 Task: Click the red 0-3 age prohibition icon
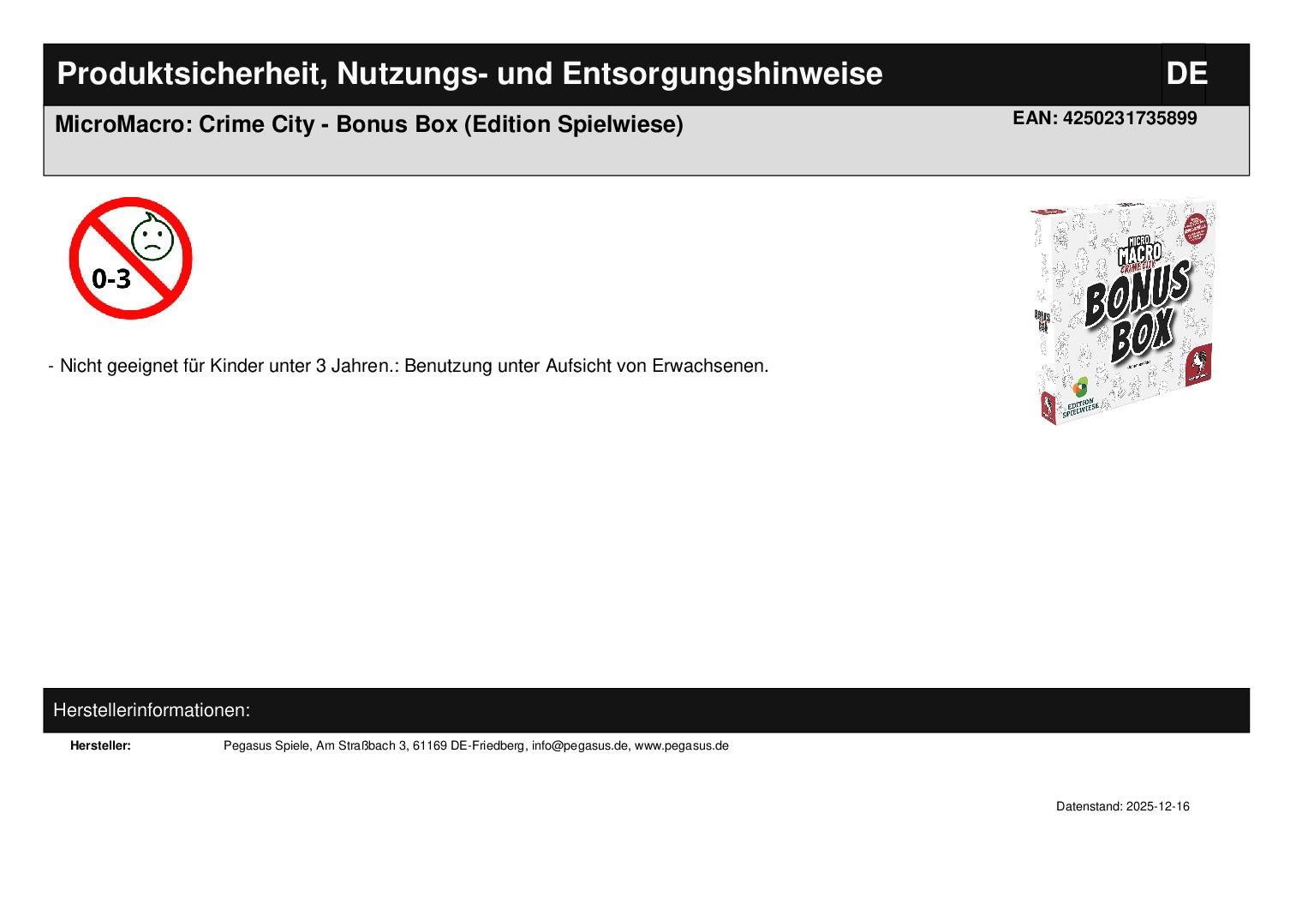(129, 258)
